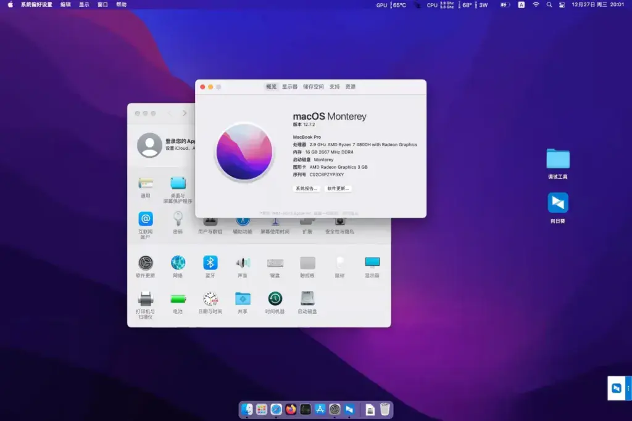
Task: Open Terminal-like dark app in Dock
Action: 306,409
